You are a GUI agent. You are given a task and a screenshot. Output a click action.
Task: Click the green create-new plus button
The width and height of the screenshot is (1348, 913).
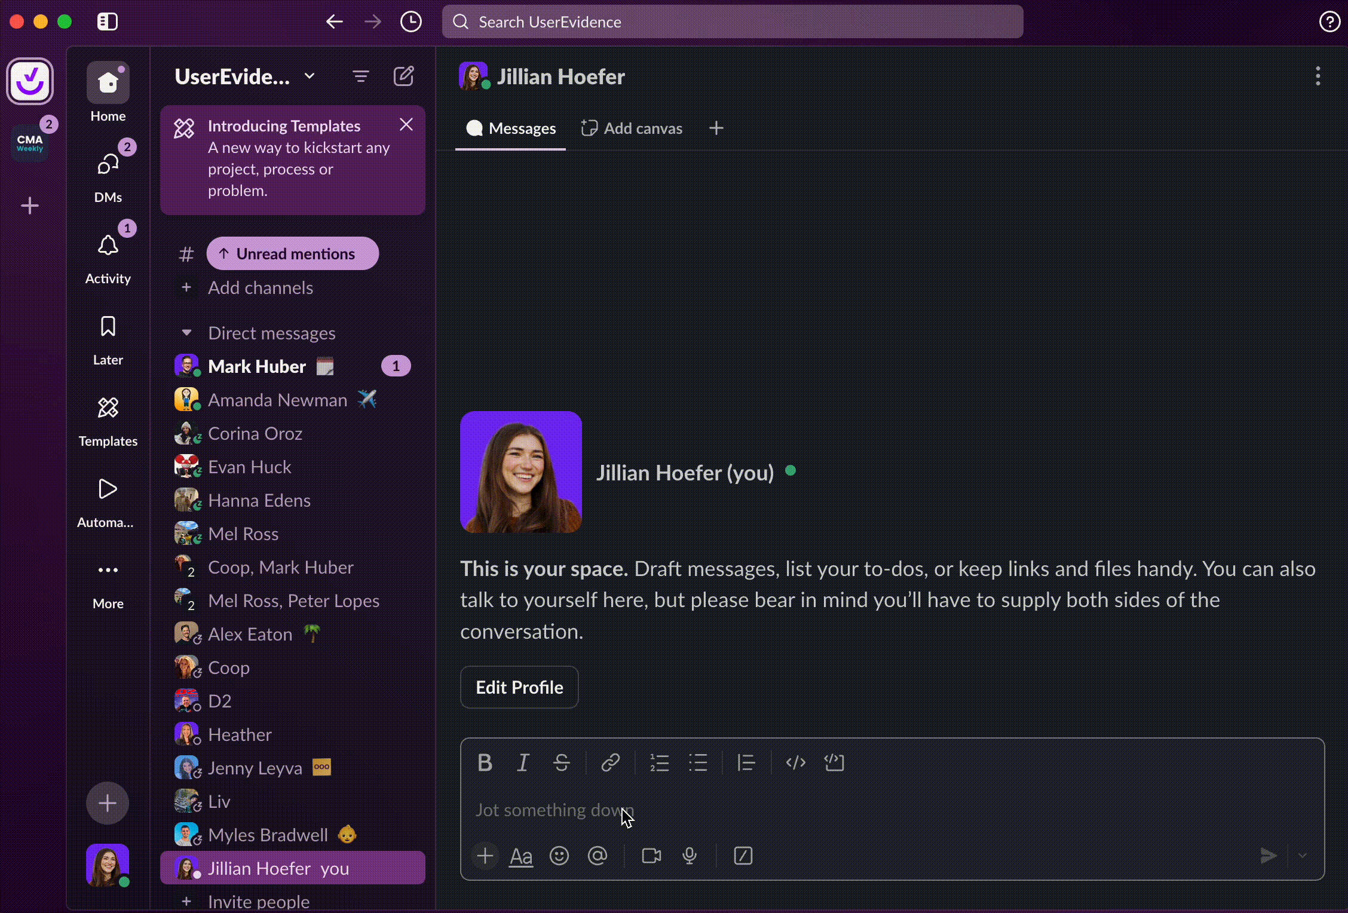108,803
